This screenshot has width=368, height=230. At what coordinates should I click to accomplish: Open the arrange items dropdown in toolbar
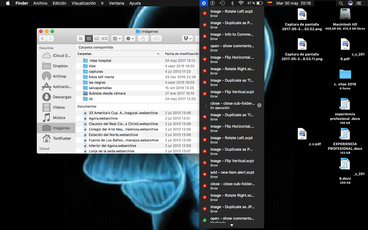(117, 39)
